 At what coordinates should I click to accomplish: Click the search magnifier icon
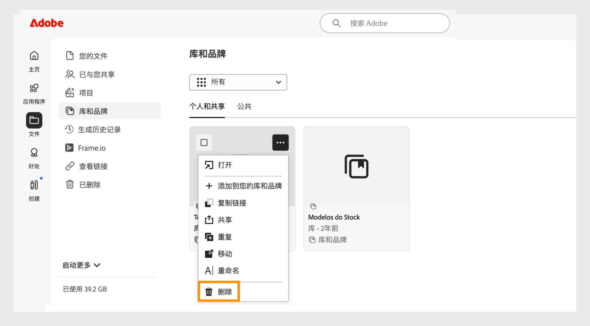(336, 23)
